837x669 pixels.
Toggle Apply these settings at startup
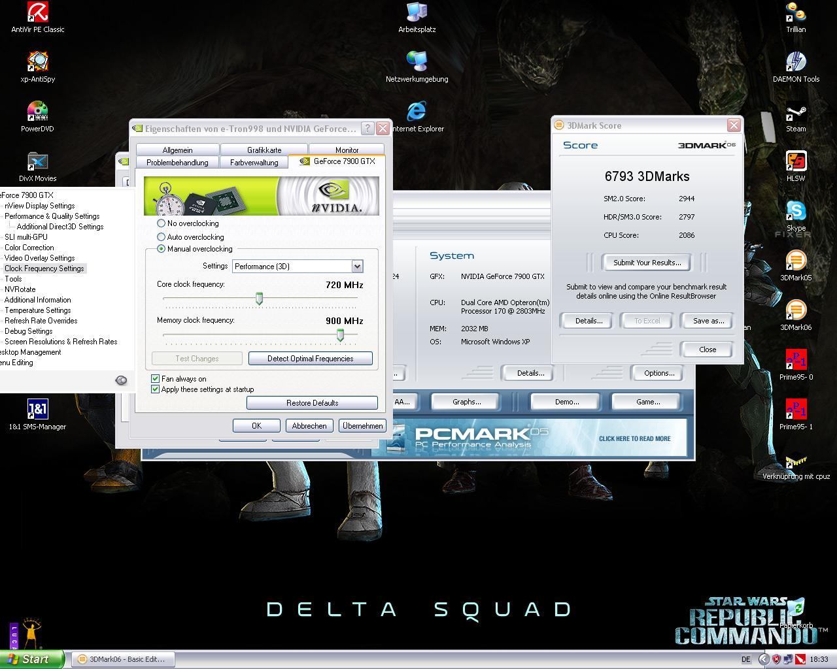[x=203, y=389]
